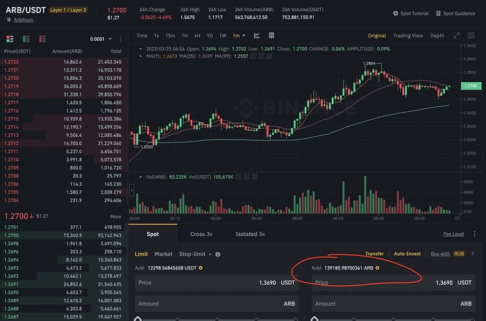This screenshot has height=321, width=486.
Task: Select the 1W chart interval
Action: [x=223, y=35]
